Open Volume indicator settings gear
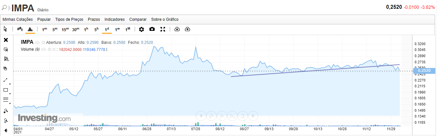 click(50, 49)
